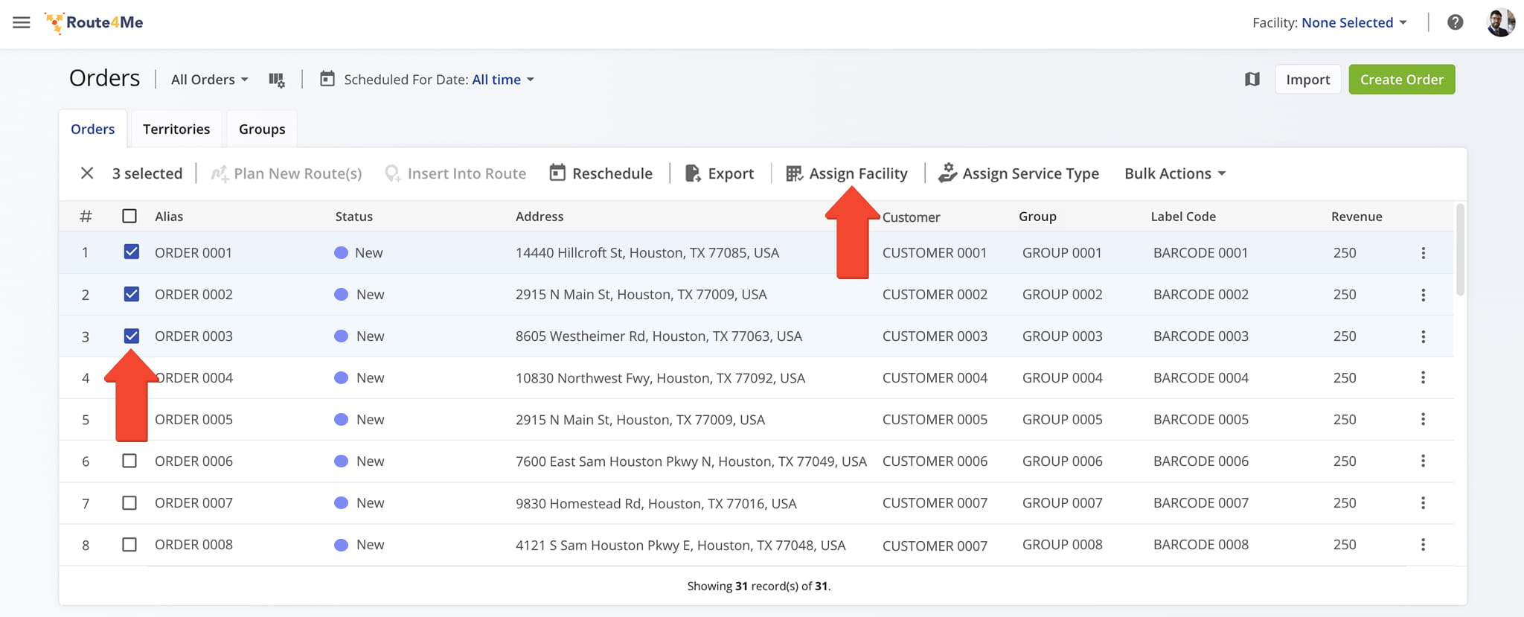Click the ORDER 0005 alias cell

tap(193, 420)
